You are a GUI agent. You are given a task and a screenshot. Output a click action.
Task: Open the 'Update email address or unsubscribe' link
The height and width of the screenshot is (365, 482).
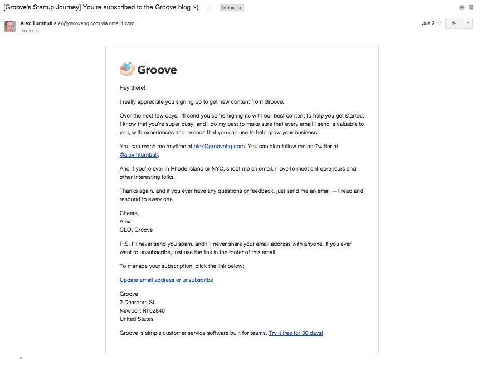(165, 280)
